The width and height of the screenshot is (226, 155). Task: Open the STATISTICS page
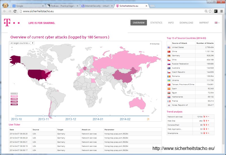click(156, 23)
